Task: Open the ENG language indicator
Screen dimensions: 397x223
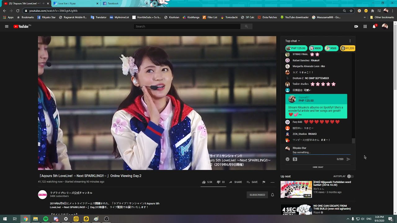Action: pos(369,219)
